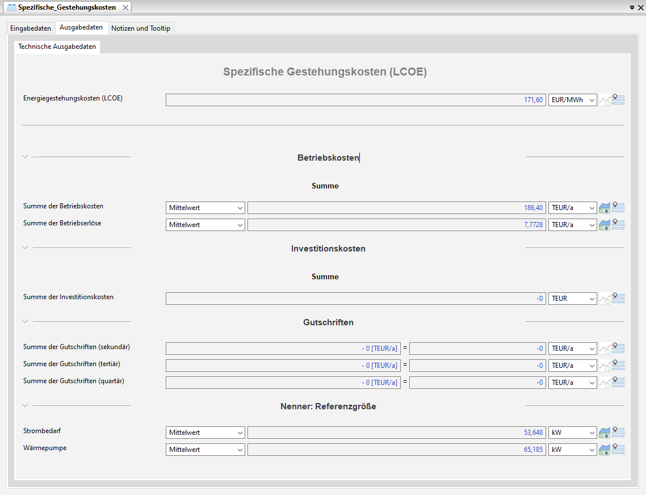This screenshot has width=646, height=495.
Task: Click the heading Spezifische Gestehungskosten (LCOE)
Action: 325,72
